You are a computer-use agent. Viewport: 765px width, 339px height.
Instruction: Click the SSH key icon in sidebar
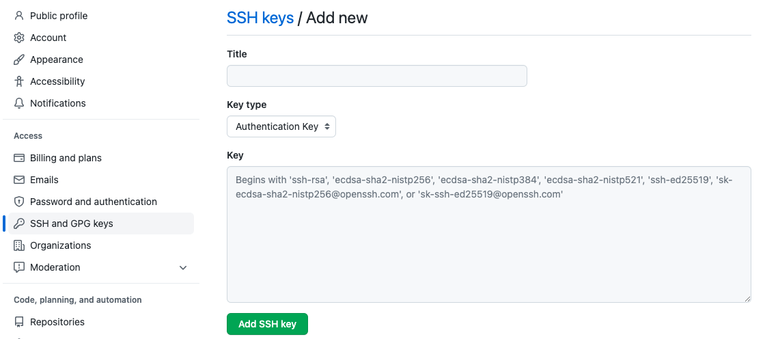19,223
